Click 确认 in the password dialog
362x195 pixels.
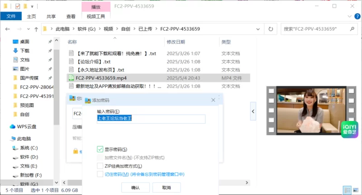pos(135,188)
